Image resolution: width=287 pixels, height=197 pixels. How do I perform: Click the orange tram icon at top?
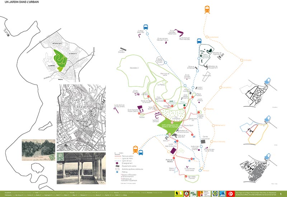[x=207, y=9]
